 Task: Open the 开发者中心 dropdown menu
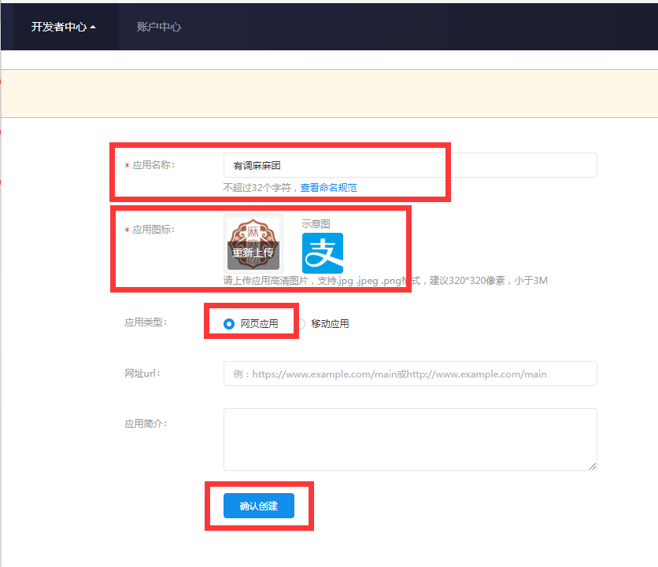coord(64,27)
